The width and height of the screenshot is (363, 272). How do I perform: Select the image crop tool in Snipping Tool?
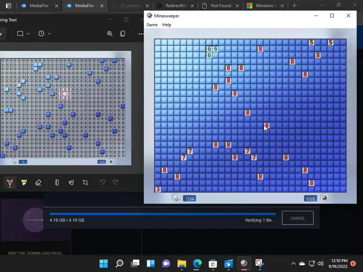click(x=85, y=182)
